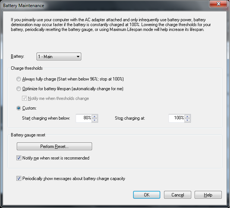The width and height of the screenshot is (230, 208).
Task: Decrease Start charging when below value
Action: 95,120
